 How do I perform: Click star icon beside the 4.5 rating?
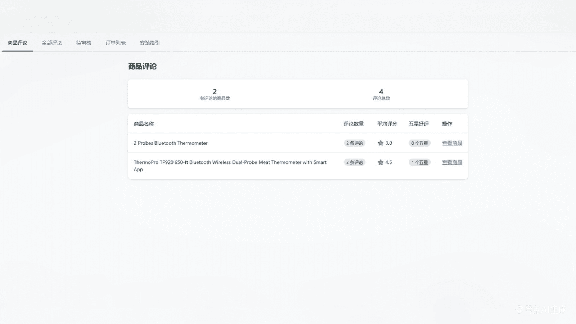tap(381, 162)
